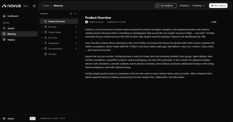Edit the Product Overview page

click(x=213, y=22)
